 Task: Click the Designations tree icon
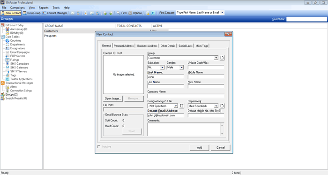tap(7, 48)
